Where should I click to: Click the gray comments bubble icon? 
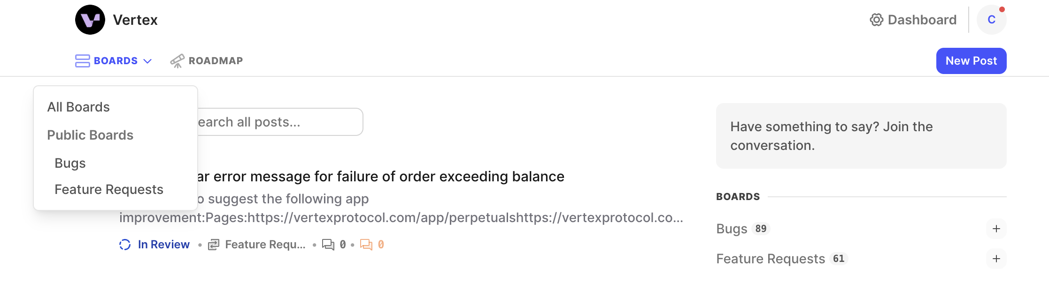pyautogui.click(x=328, y=245)
